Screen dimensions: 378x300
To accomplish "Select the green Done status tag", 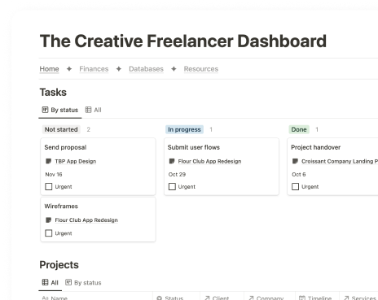I will tap(299, 129).
